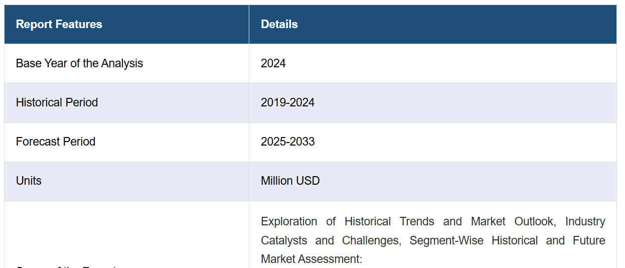Click the word "Catalysts" in the scope text
The width and height of the screenshot is (625, 268).
tap(283, 240)
